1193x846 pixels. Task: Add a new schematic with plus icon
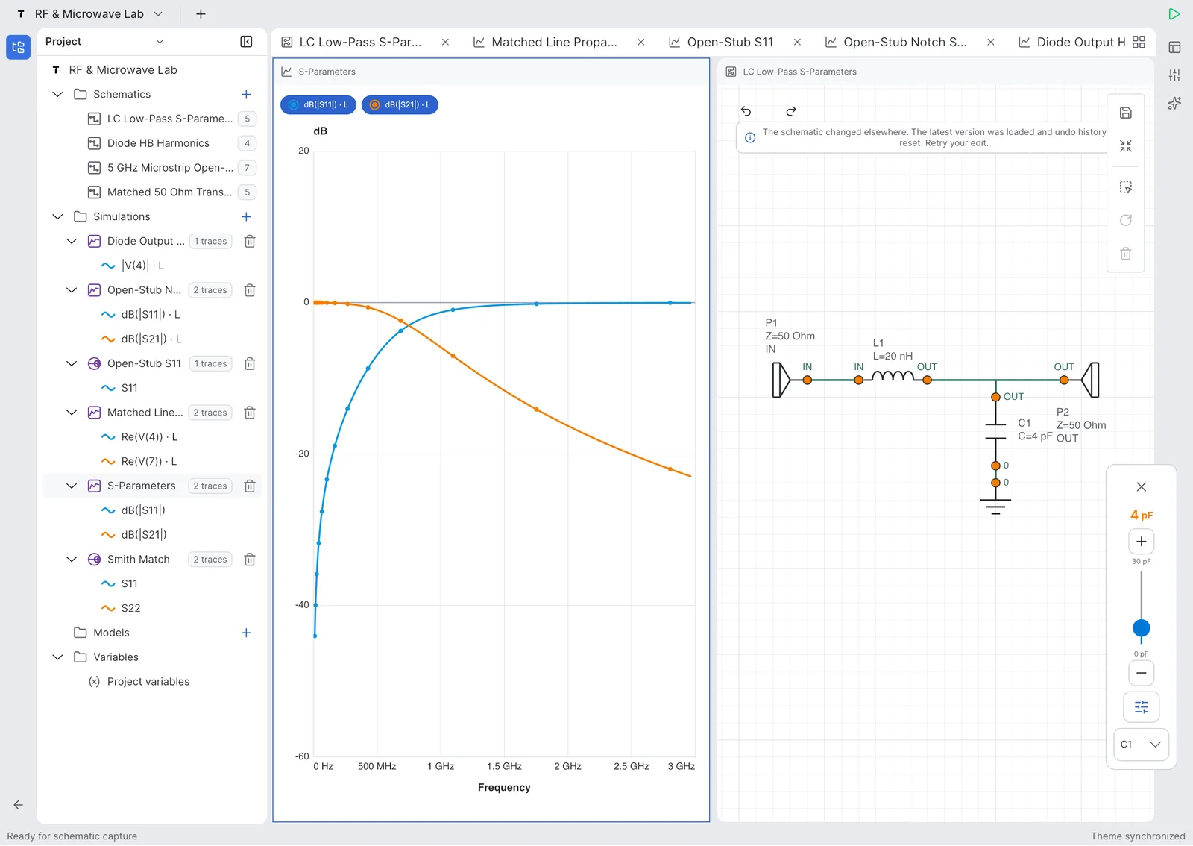pos(246,94)
